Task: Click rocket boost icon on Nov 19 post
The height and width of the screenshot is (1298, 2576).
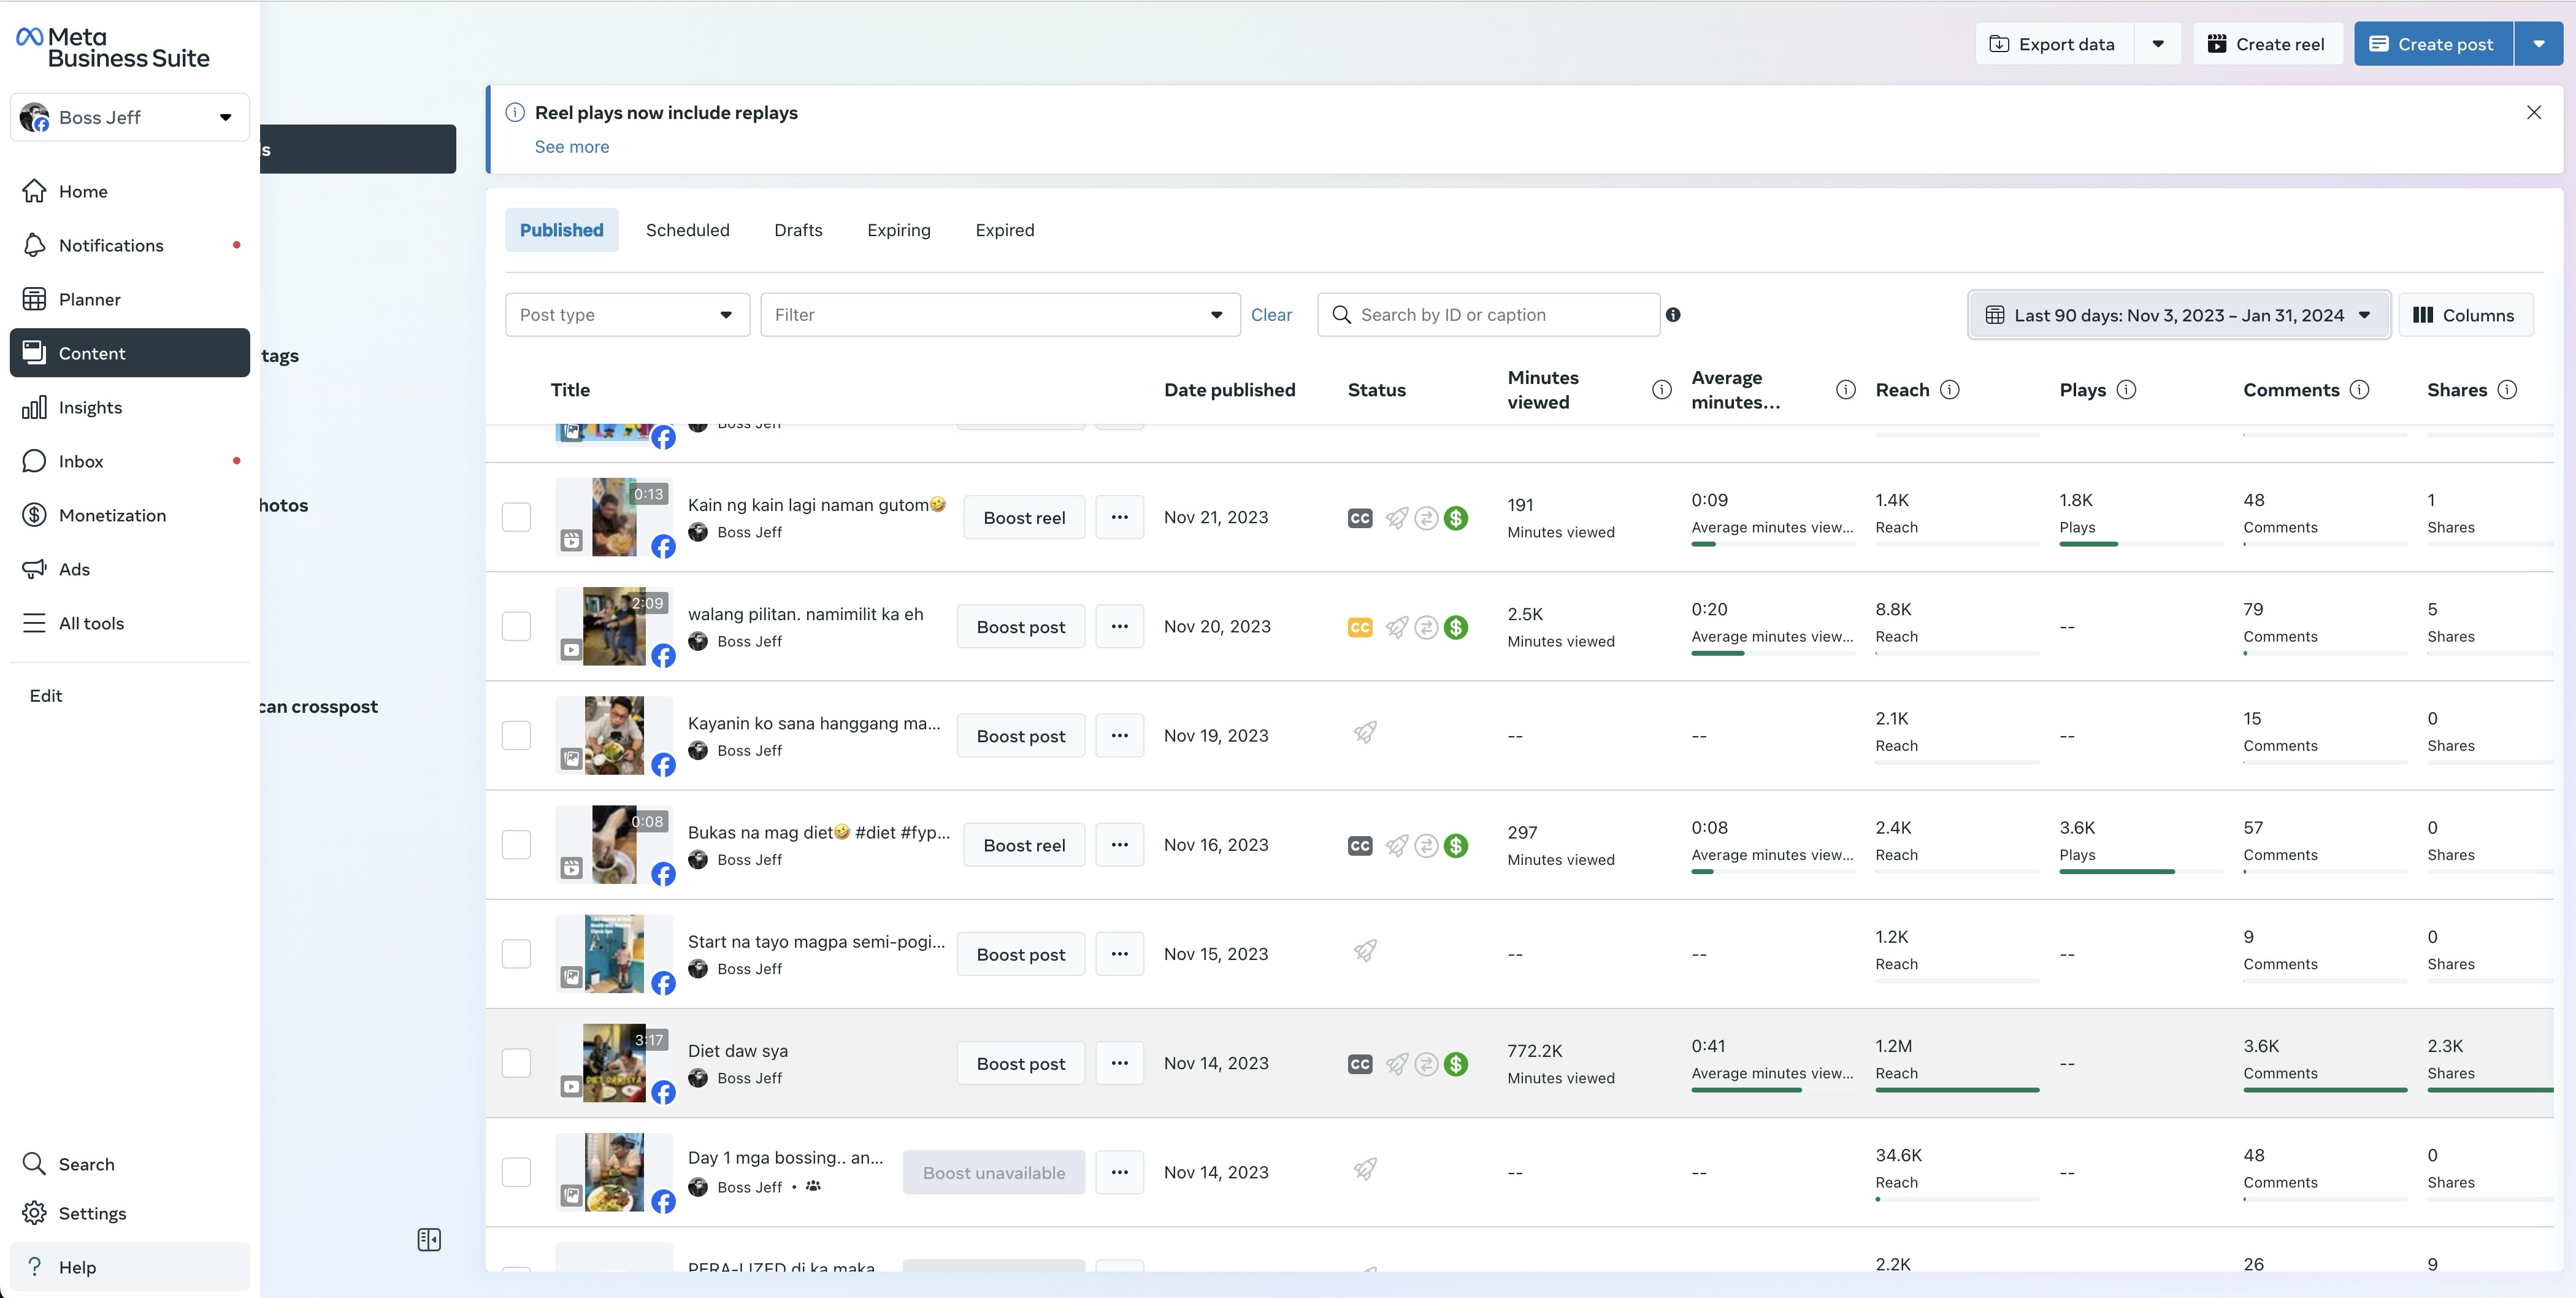Action: [1365, 733]
